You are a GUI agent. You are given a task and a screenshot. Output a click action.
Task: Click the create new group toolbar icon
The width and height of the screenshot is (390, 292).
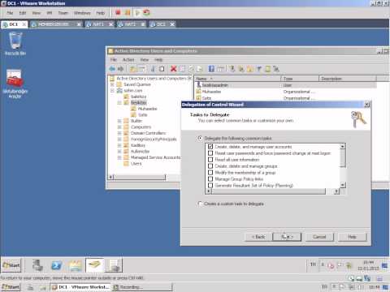[240, 69]
